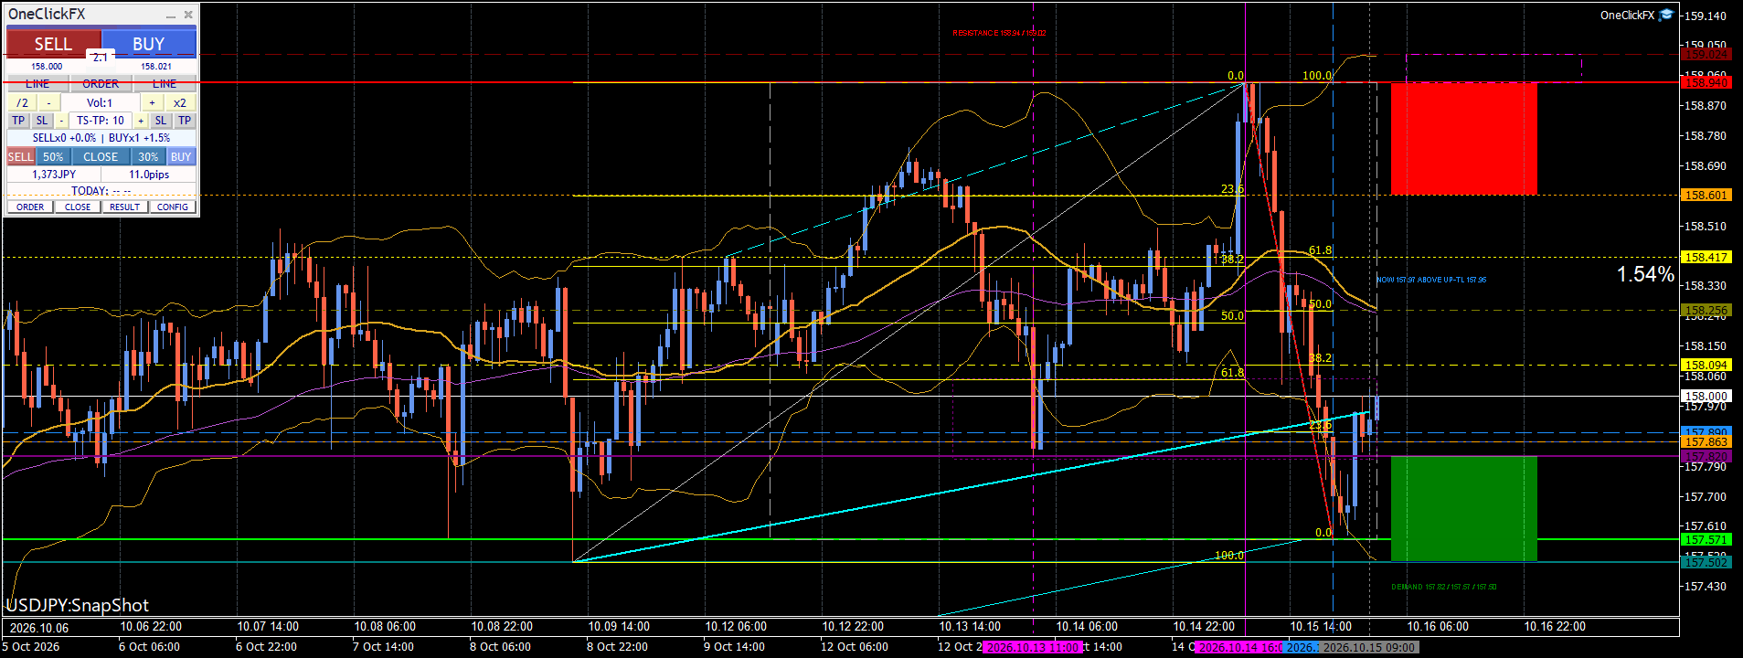Click the blue CLOSE button between 50% and 30%
The image size is (1743, 658).
pos(101,156)
